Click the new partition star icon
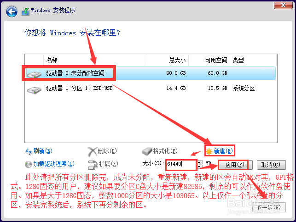296x222 pixels. click(209, 151)
